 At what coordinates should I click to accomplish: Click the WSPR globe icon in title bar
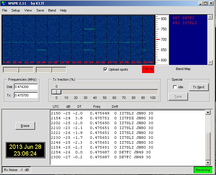[4, 3]
